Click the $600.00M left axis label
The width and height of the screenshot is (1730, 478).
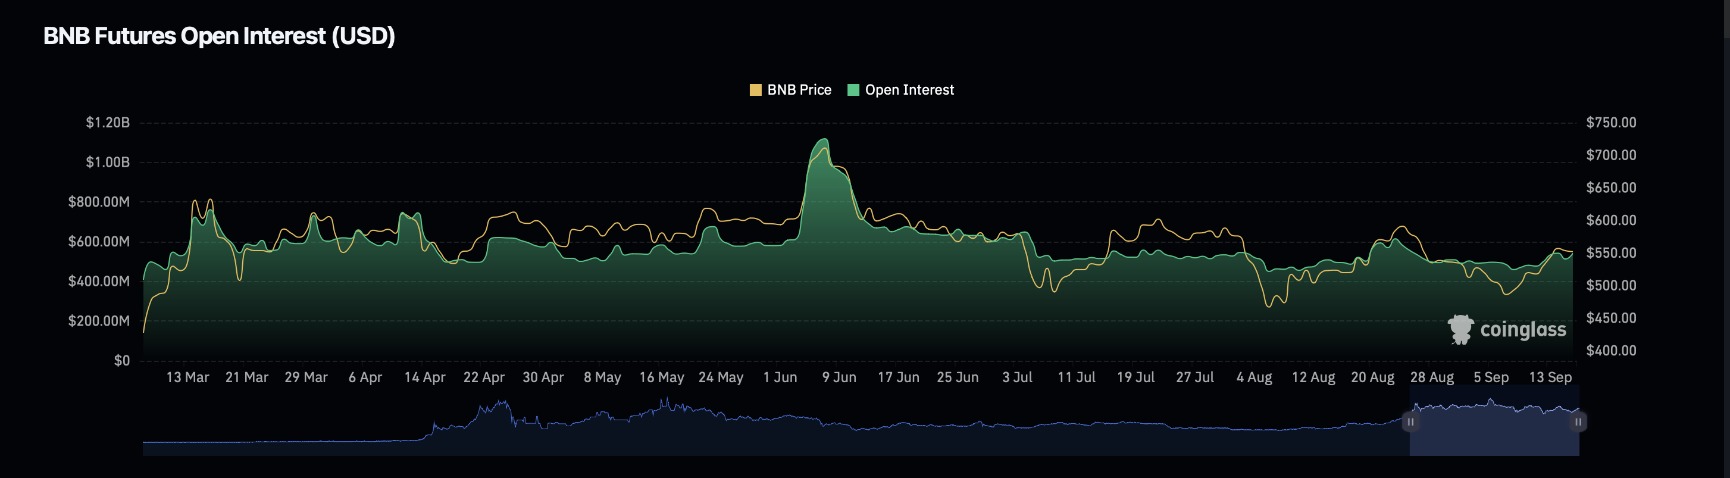click(x=99, y=241)
